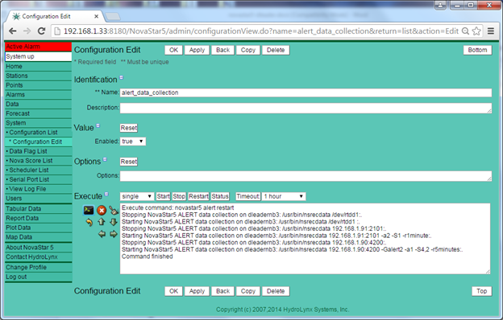The height and width of the screenshot is (320, 503).
Task: Go back in browser history
Action: tap(13, 31)
